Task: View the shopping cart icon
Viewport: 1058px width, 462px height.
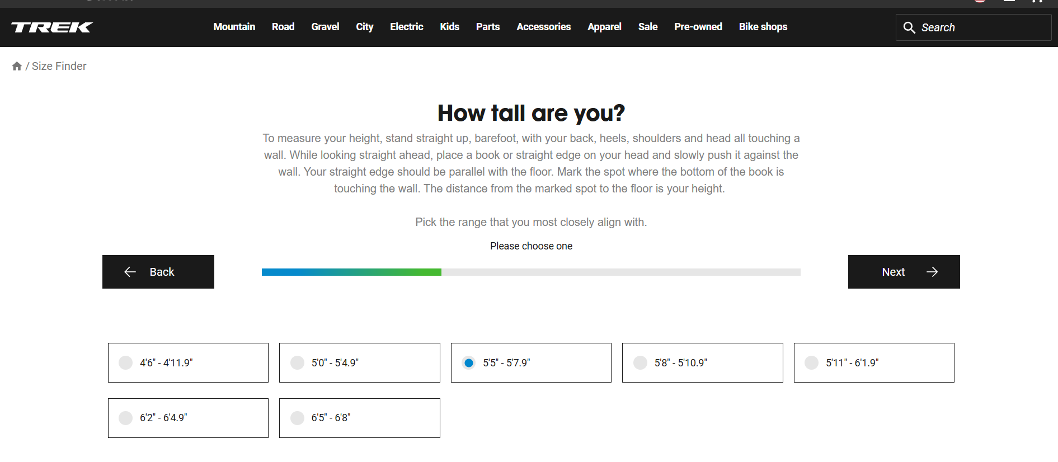Action: pos(1036,1)
